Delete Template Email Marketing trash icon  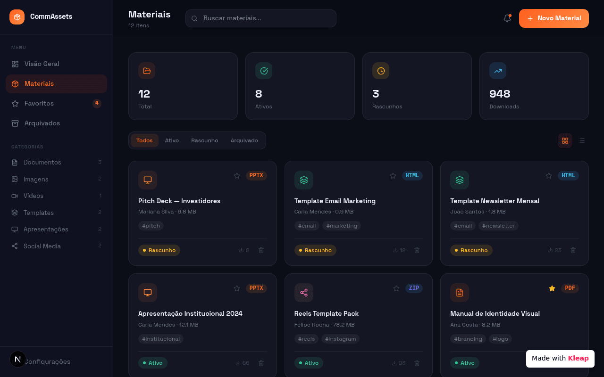click(417, 250)
